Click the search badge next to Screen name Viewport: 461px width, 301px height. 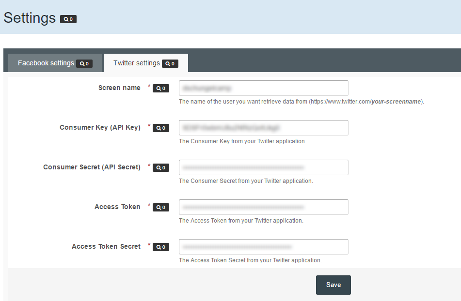(161, 89)
